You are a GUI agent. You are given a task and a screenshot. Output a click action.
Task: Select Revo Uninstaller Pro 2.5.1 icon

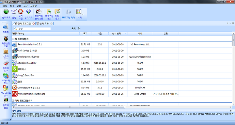tap(15, 44)
